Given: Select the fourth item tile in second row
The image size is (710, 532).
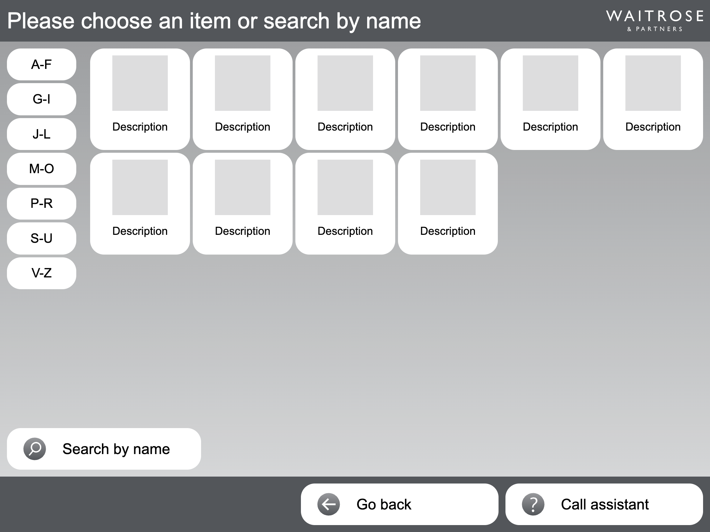Looking at the screenshot, I should (x=448, y=204).
